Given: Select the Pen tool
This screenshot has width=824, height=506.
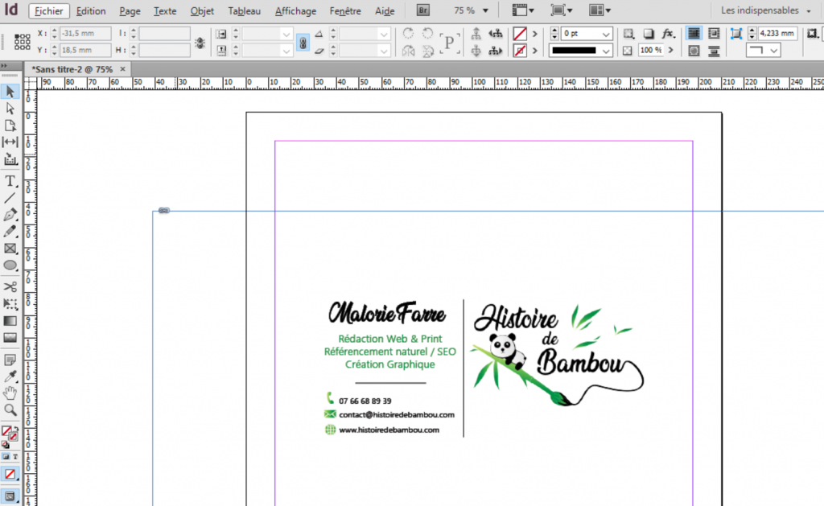Looking at the screenshot, I should 10,215.
